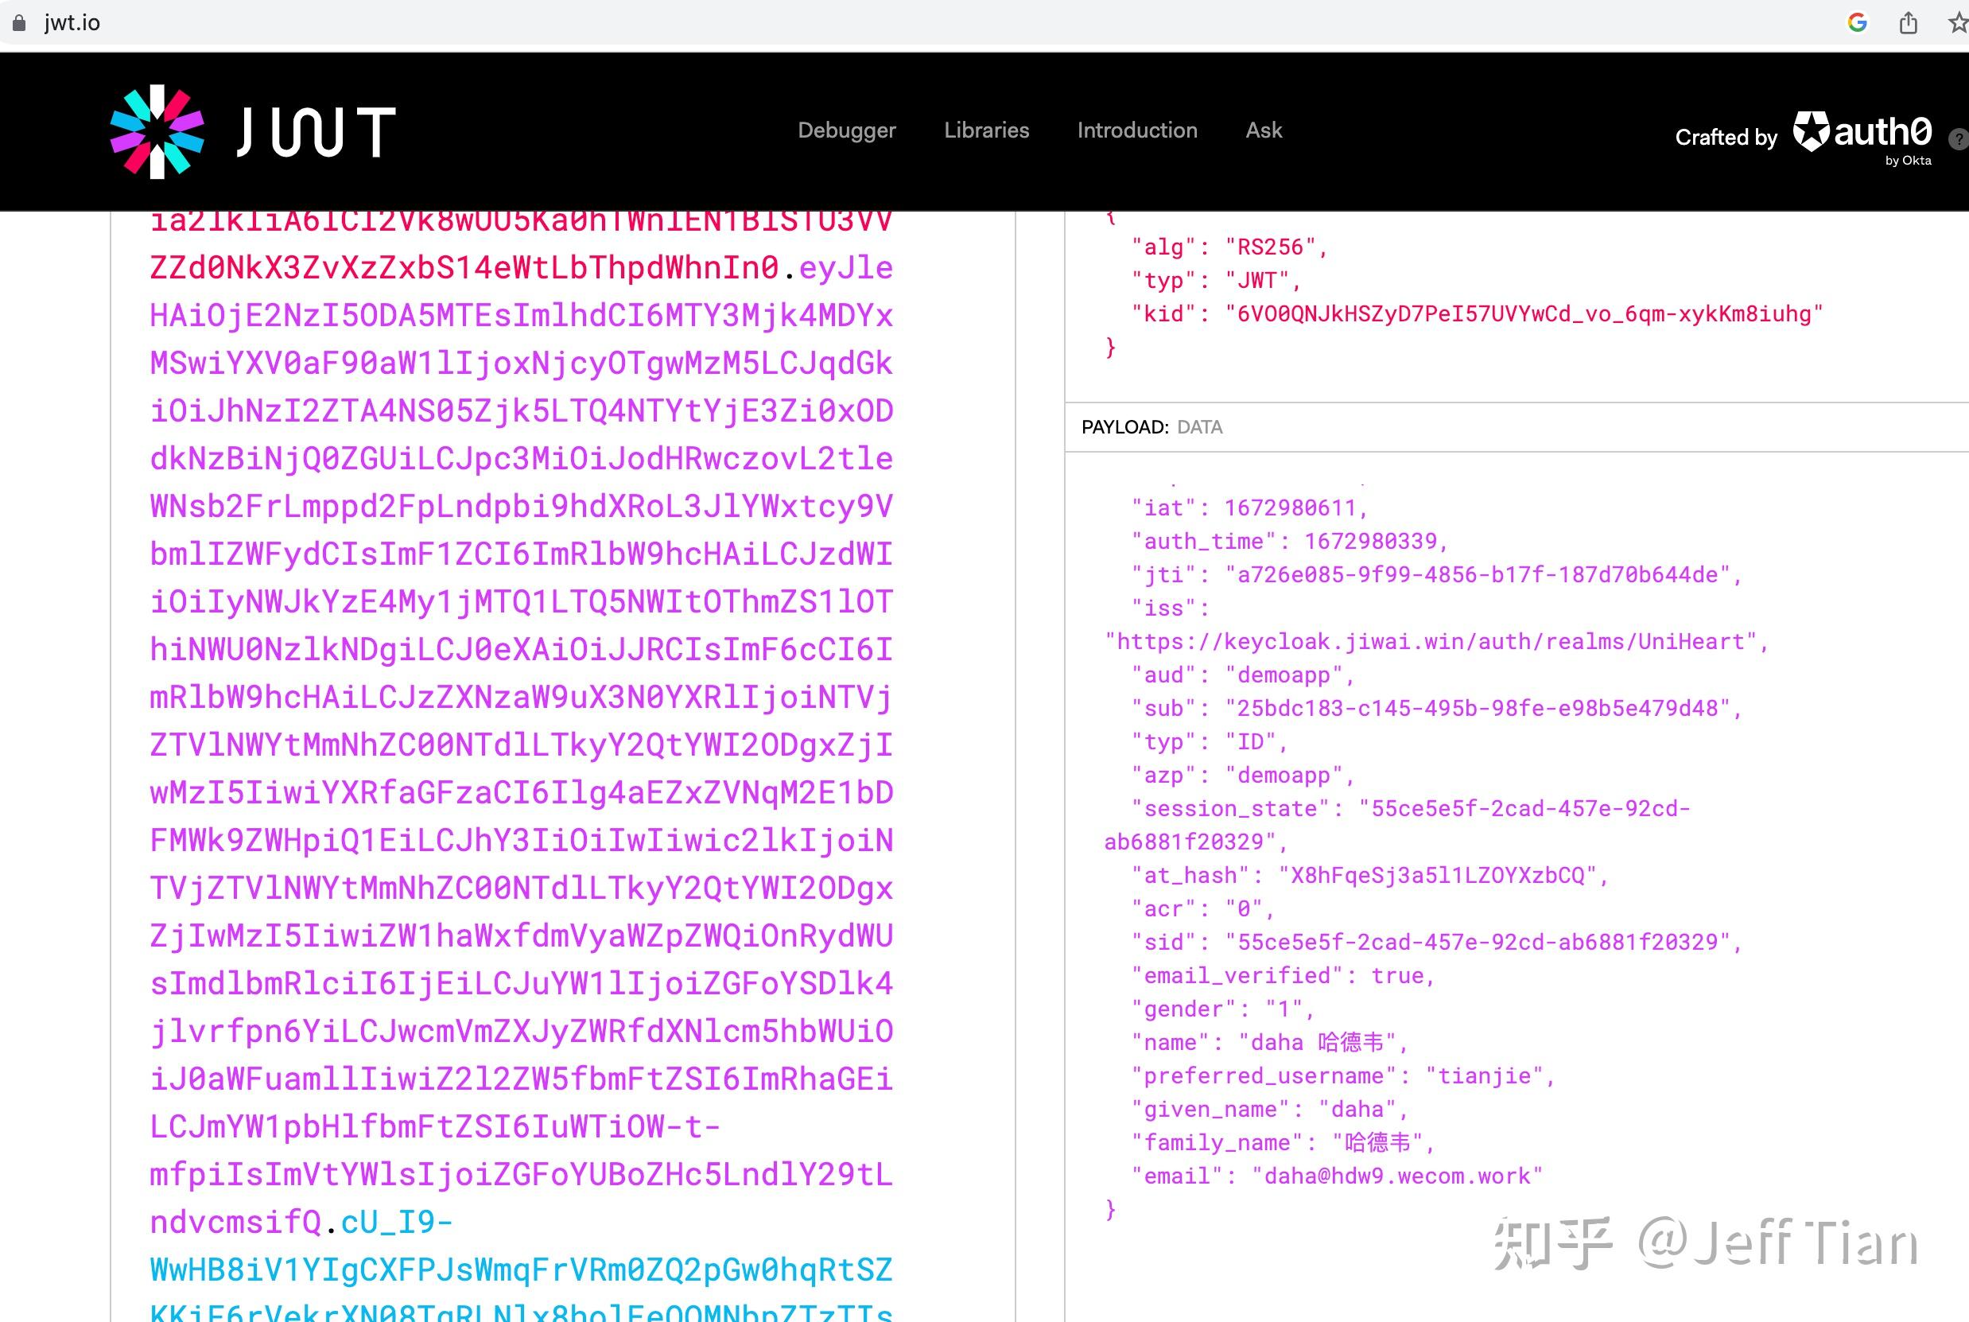
Task: Click the Ask menu item
Action: pos(1263,130)
